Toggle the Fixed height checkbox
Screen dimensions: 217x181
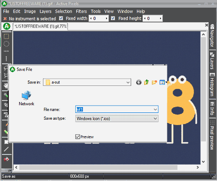tap(113, 18)
